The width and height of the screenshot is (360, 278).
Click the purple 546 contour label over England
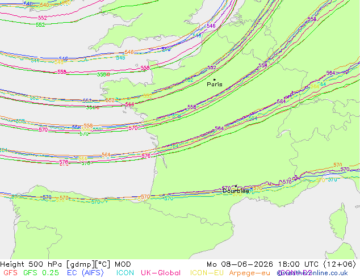click(x=211, y=26)
